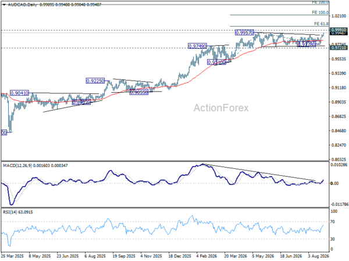Viewport: 349px width, 261px height.
Task: Select the 0.99570 price label
Action: pyautogui.click(x=244, y=32)
